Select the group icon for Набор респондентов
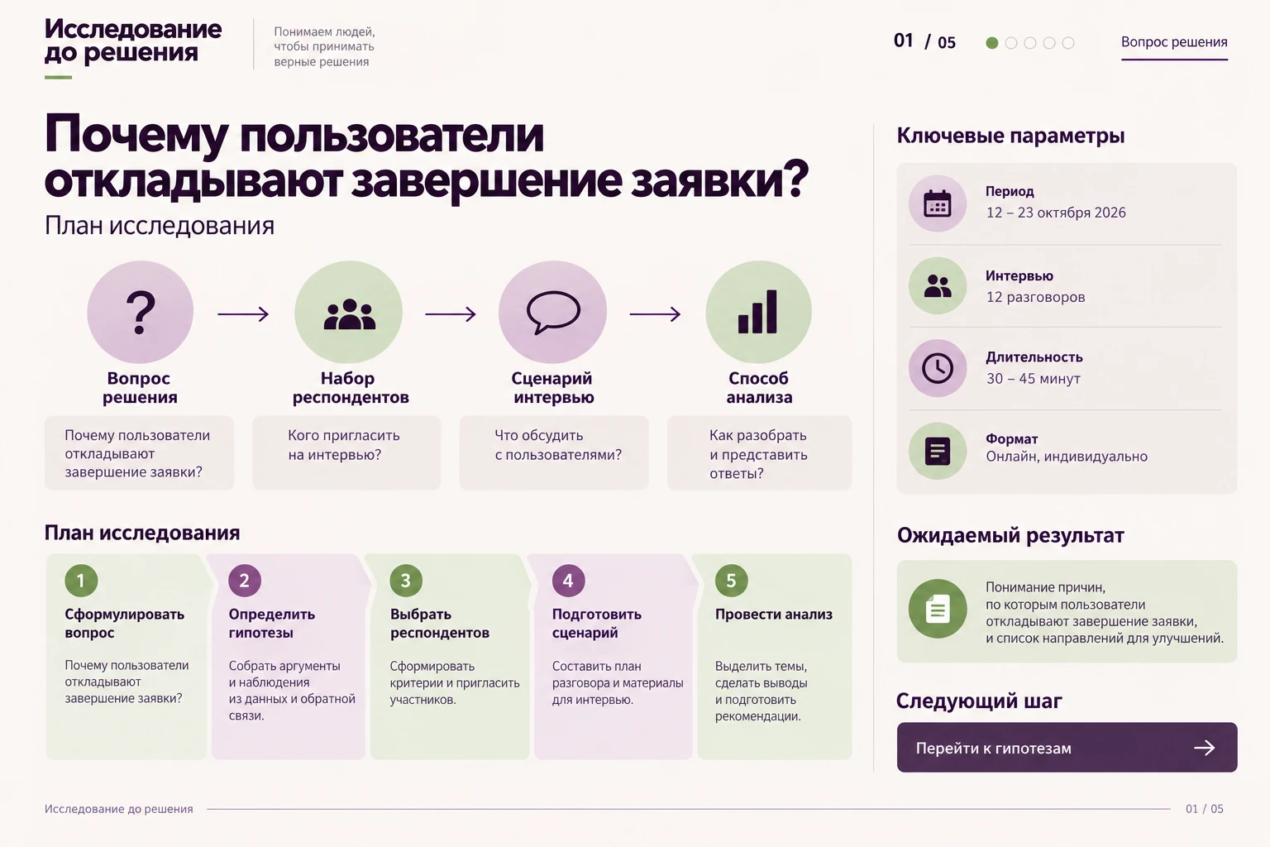Screen dimensions: 1270x847 coord(349,314)
